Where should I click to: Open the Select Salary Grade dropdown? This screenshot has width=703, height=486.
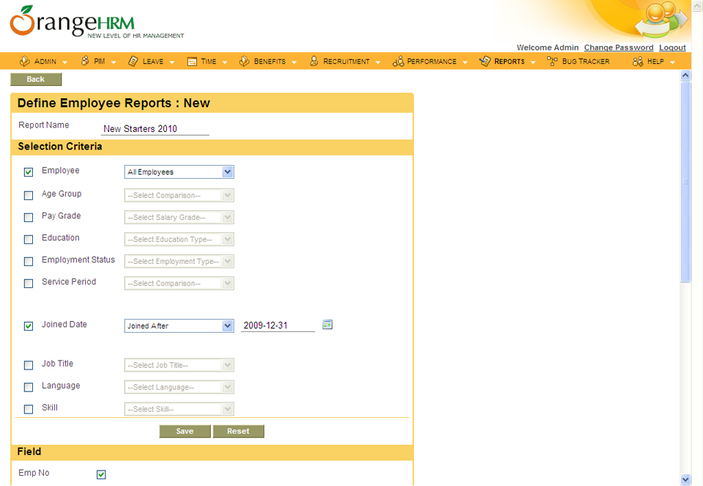coord(179,217)
